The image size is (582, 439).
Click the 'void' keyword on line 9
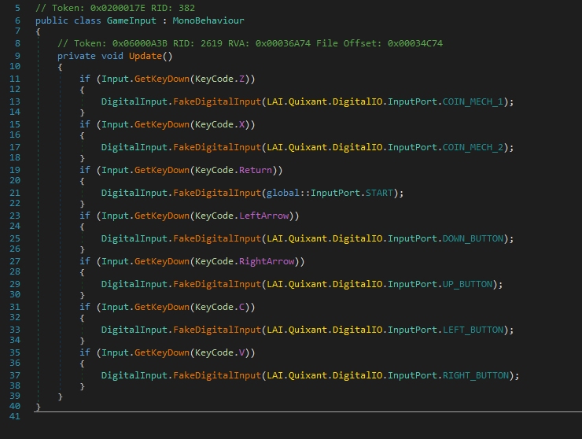(112, 56)
